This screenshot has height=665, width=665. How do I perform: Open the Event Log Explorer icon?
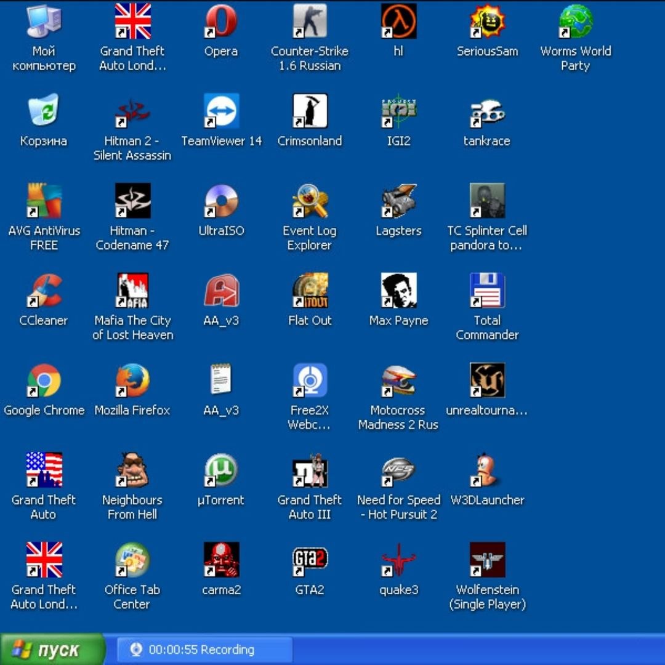coord(310,201)
